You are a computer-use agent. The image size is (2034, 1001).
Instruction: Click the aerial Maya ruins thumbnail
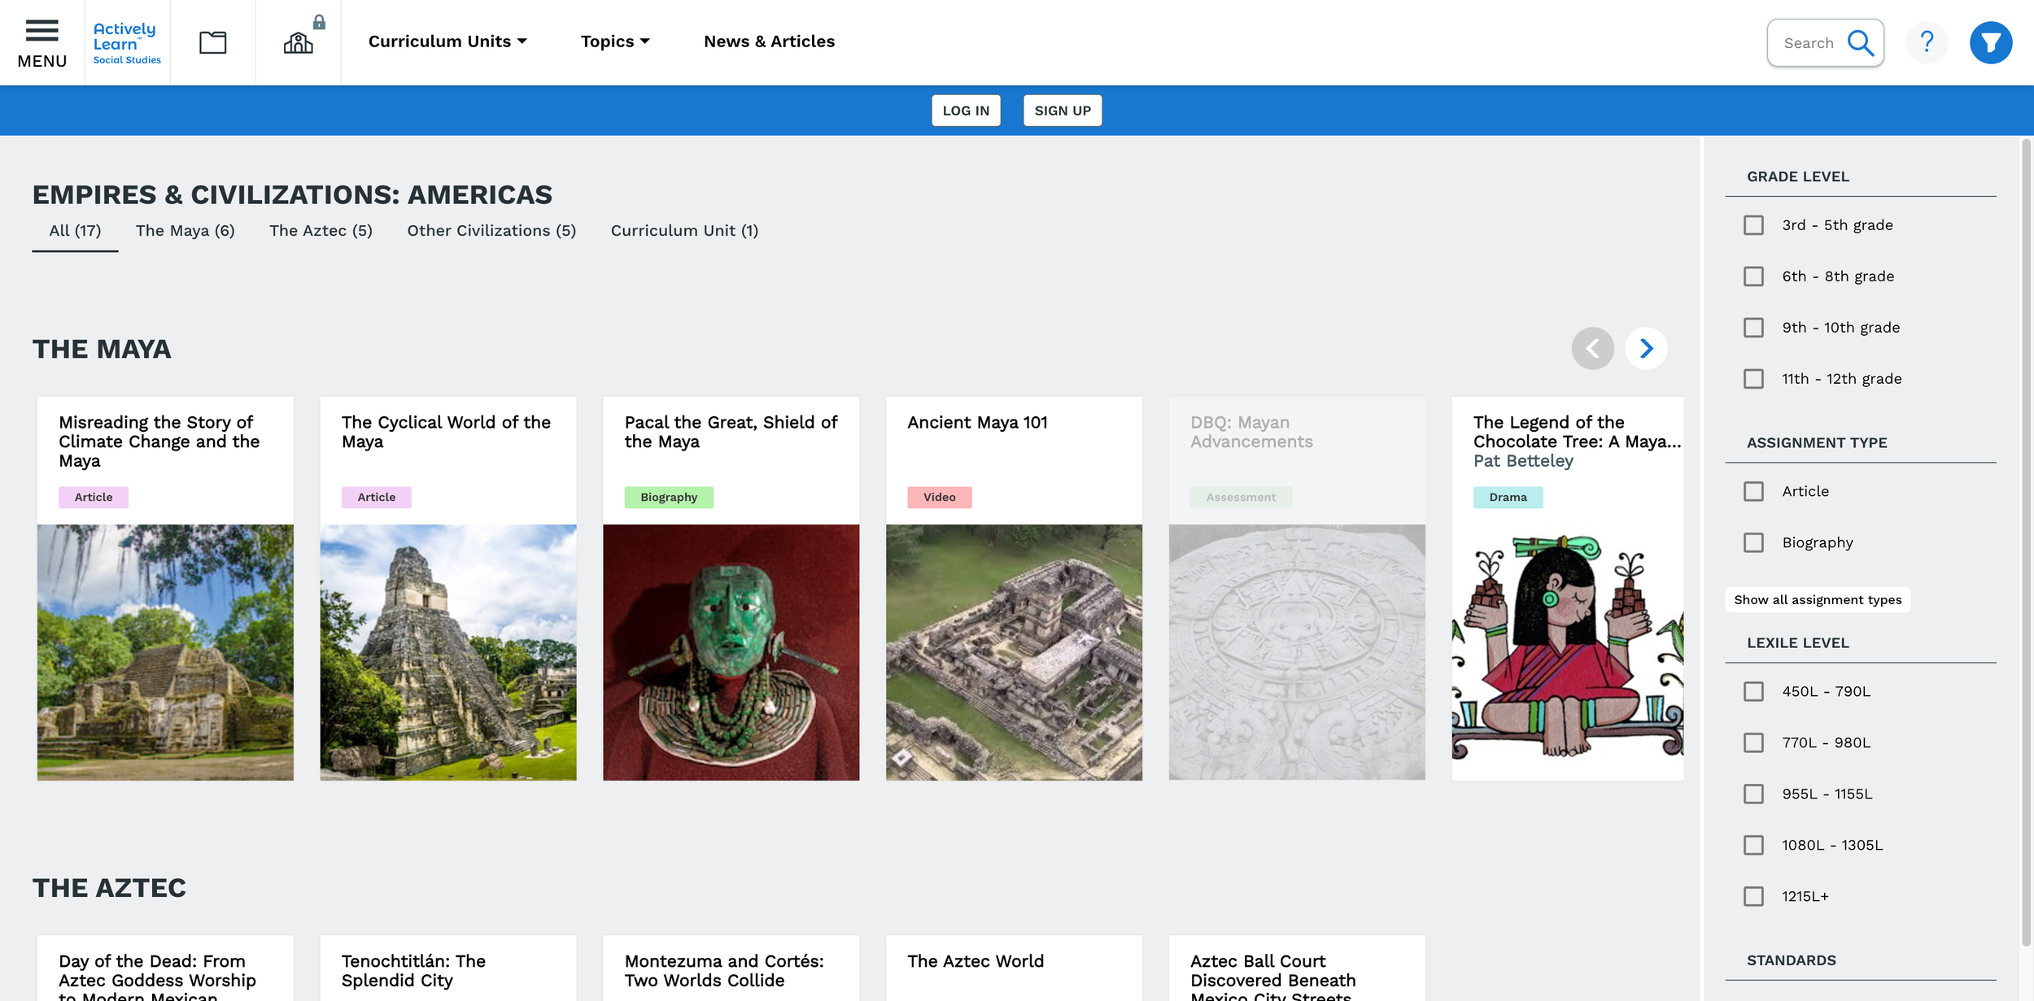pyautogui.click(x=1014, y=652)
